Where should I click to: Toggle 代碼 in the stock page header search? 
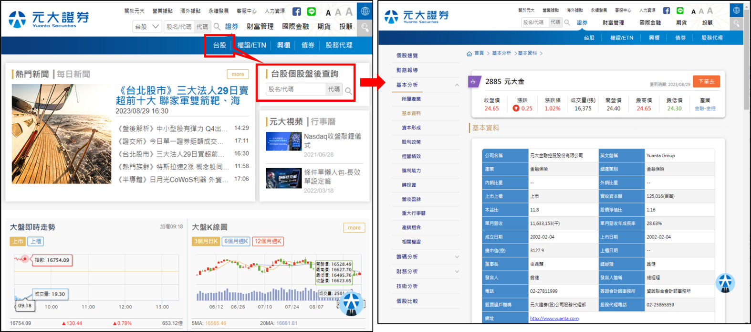pos(555,22)
